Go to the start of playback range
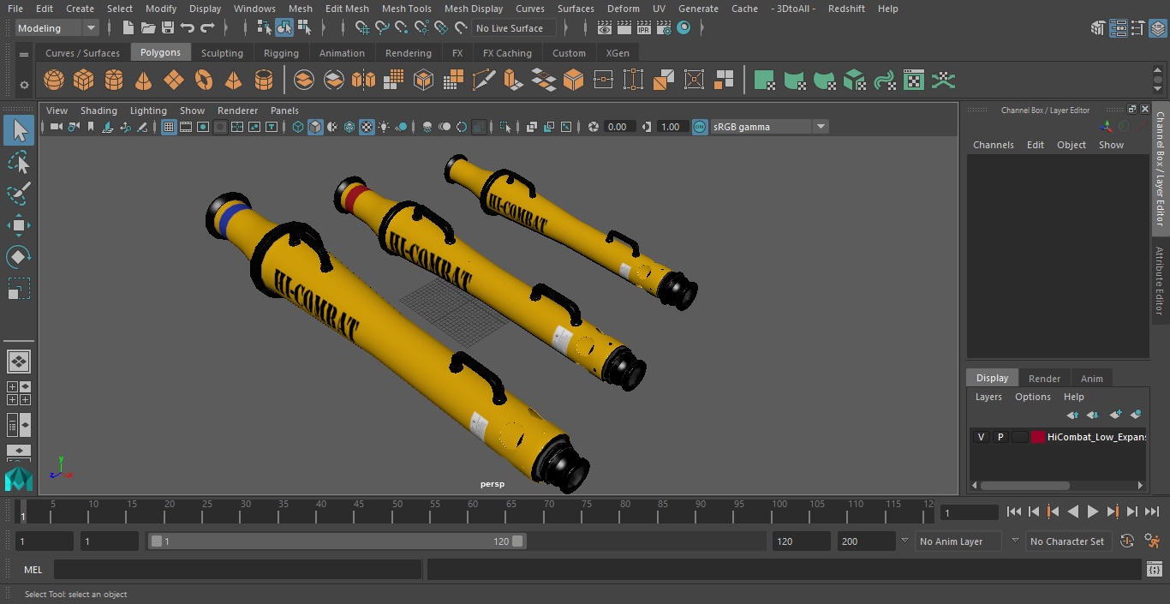1170x604 pixels. [x=1014, y=511]
